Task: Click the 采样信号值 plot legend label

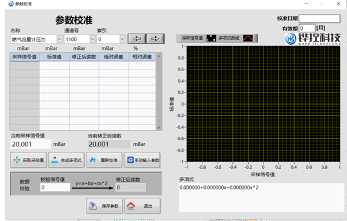Action: click(192, 38)
